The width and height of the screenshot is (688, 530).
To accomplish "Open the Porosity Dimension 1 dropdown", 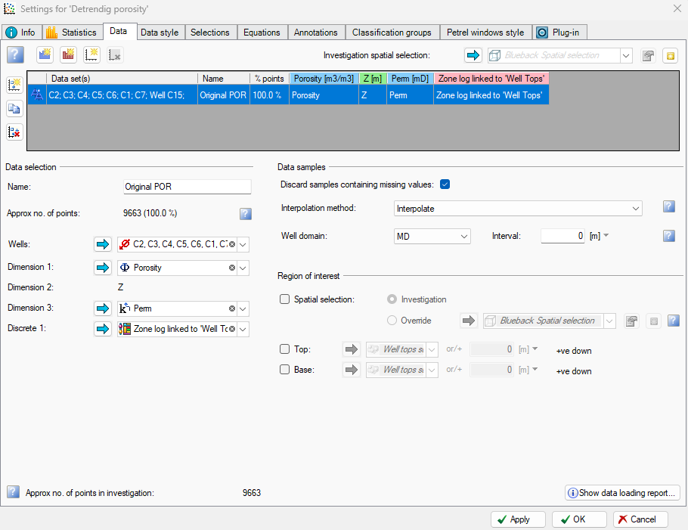I will coord(243,268).
